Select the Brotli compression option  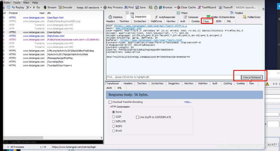113,131
